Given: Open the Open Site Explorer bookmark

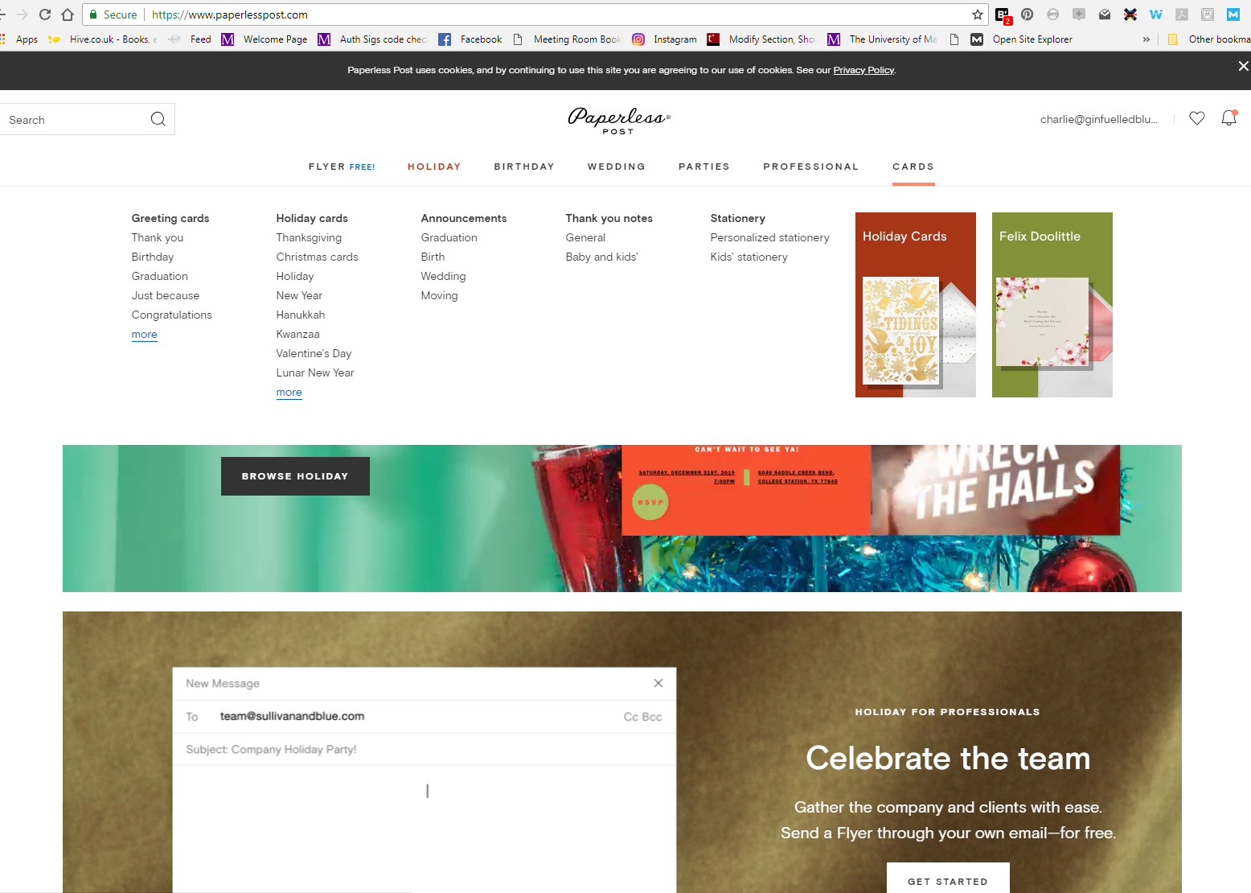Looking at the screenshot, I should coord(1022,39).
